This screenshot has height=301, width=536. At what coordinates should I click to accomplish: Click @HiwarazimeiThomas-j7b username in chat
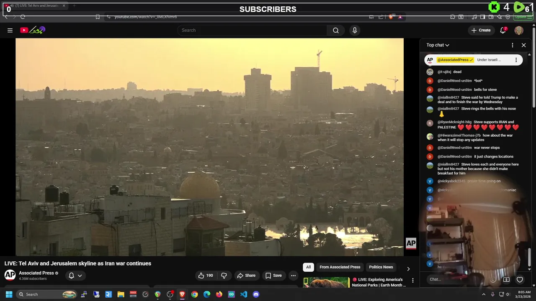459,135
